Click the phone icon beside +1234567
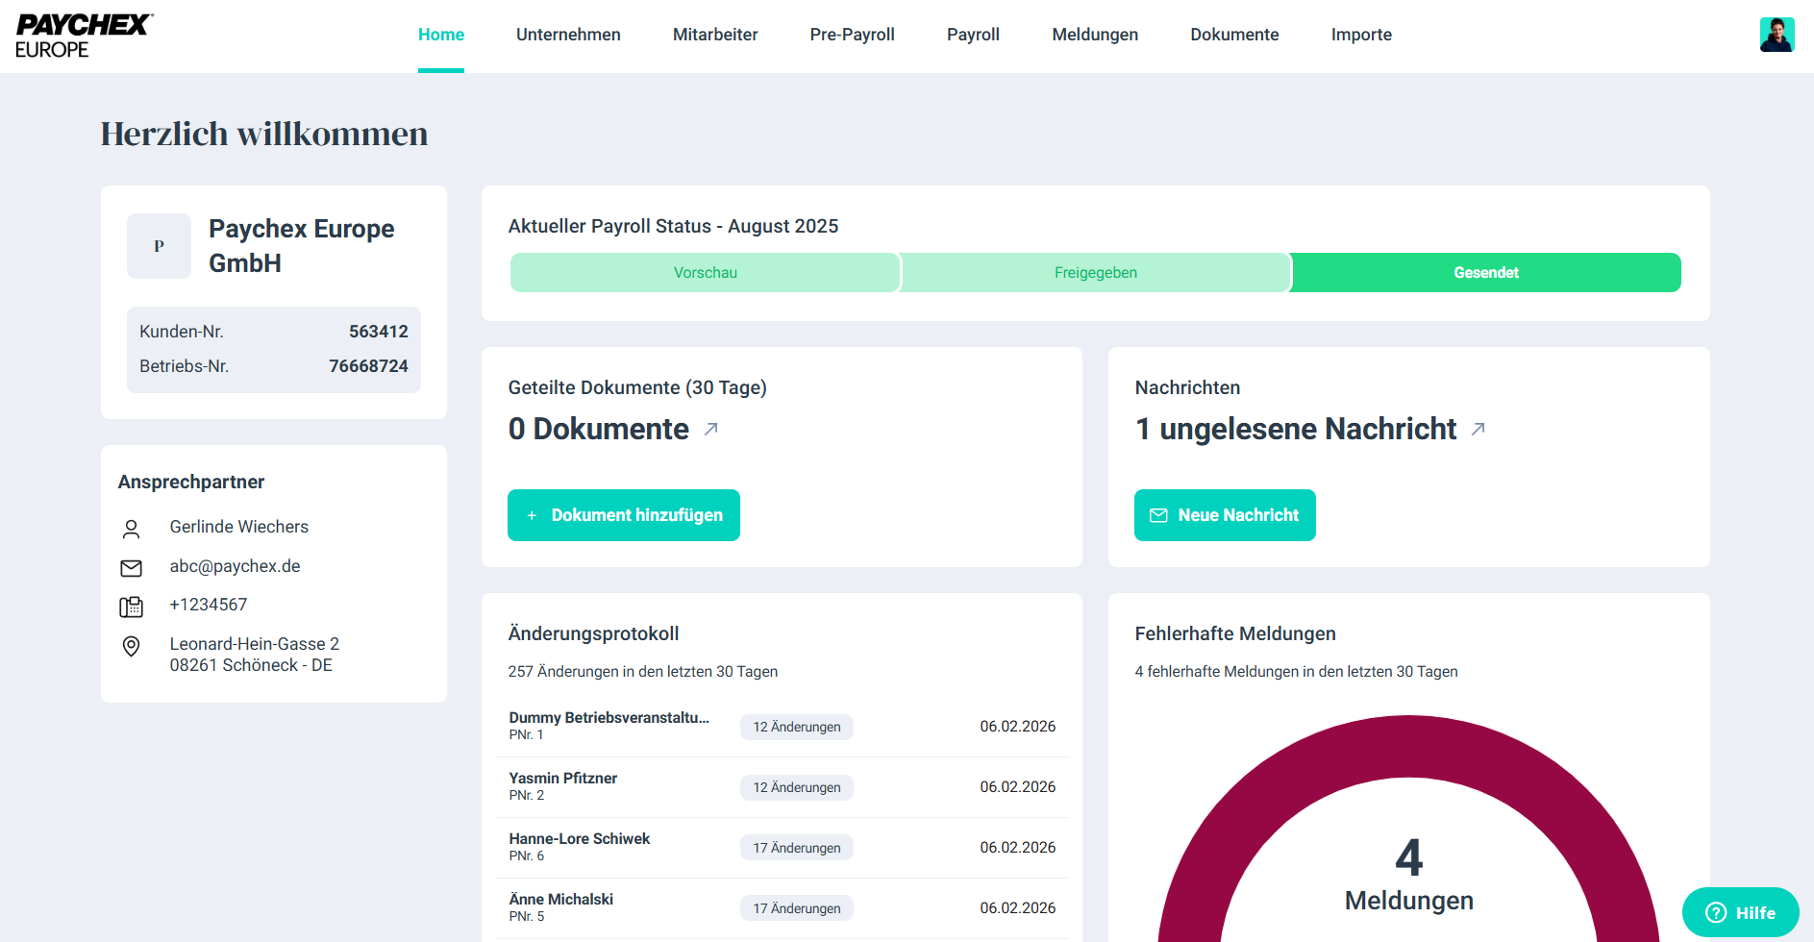The width and height of the screenshot is (1814, 942). pyautogui.click(x=132, y=607)
